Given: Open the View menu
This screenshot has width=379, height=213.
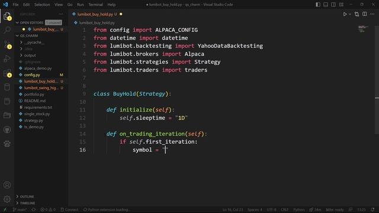Looking at the screenshot, I should (x=59, y=5).
